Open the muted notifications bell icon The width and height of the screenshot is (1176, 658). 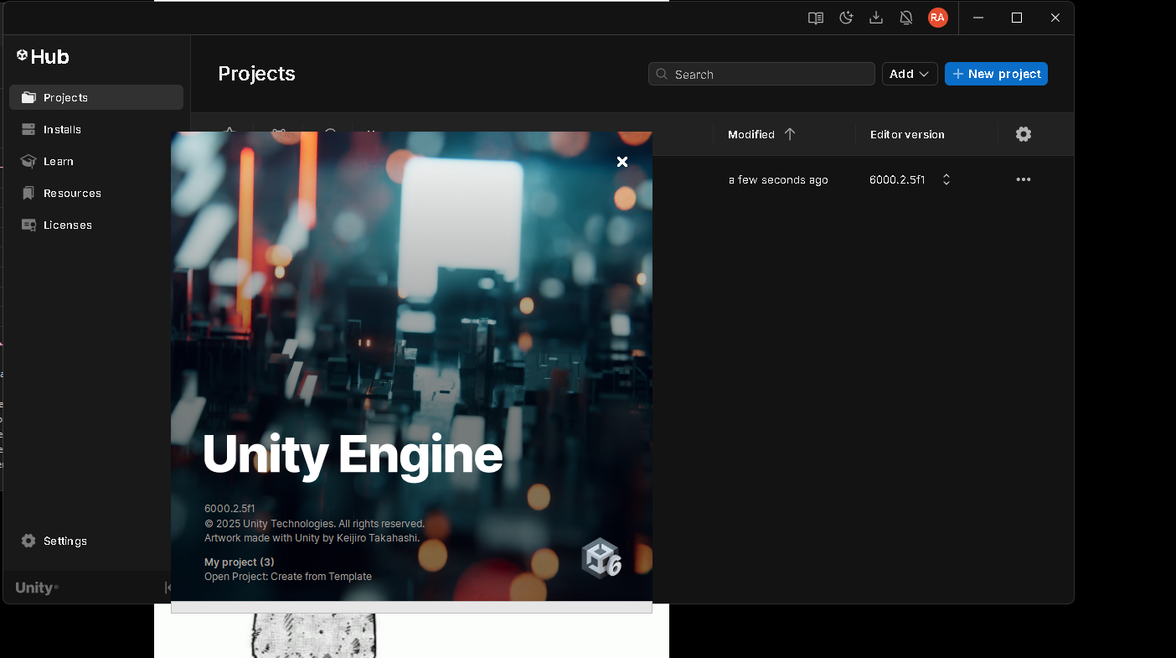(906, 18)
